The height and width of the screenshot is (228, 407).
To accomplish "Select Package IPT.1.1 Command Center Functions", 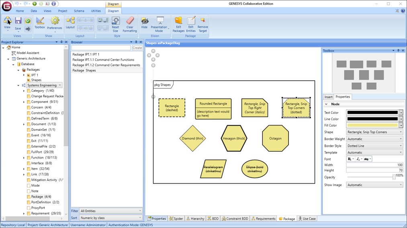I will [106, 60].
